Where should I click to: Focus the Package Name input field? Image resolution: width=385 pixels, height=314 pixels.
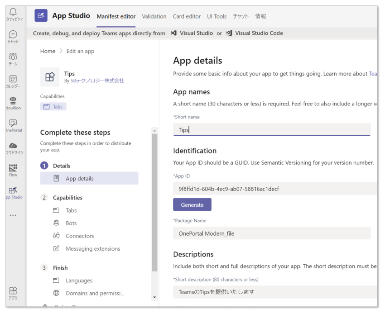coord(272,233)
